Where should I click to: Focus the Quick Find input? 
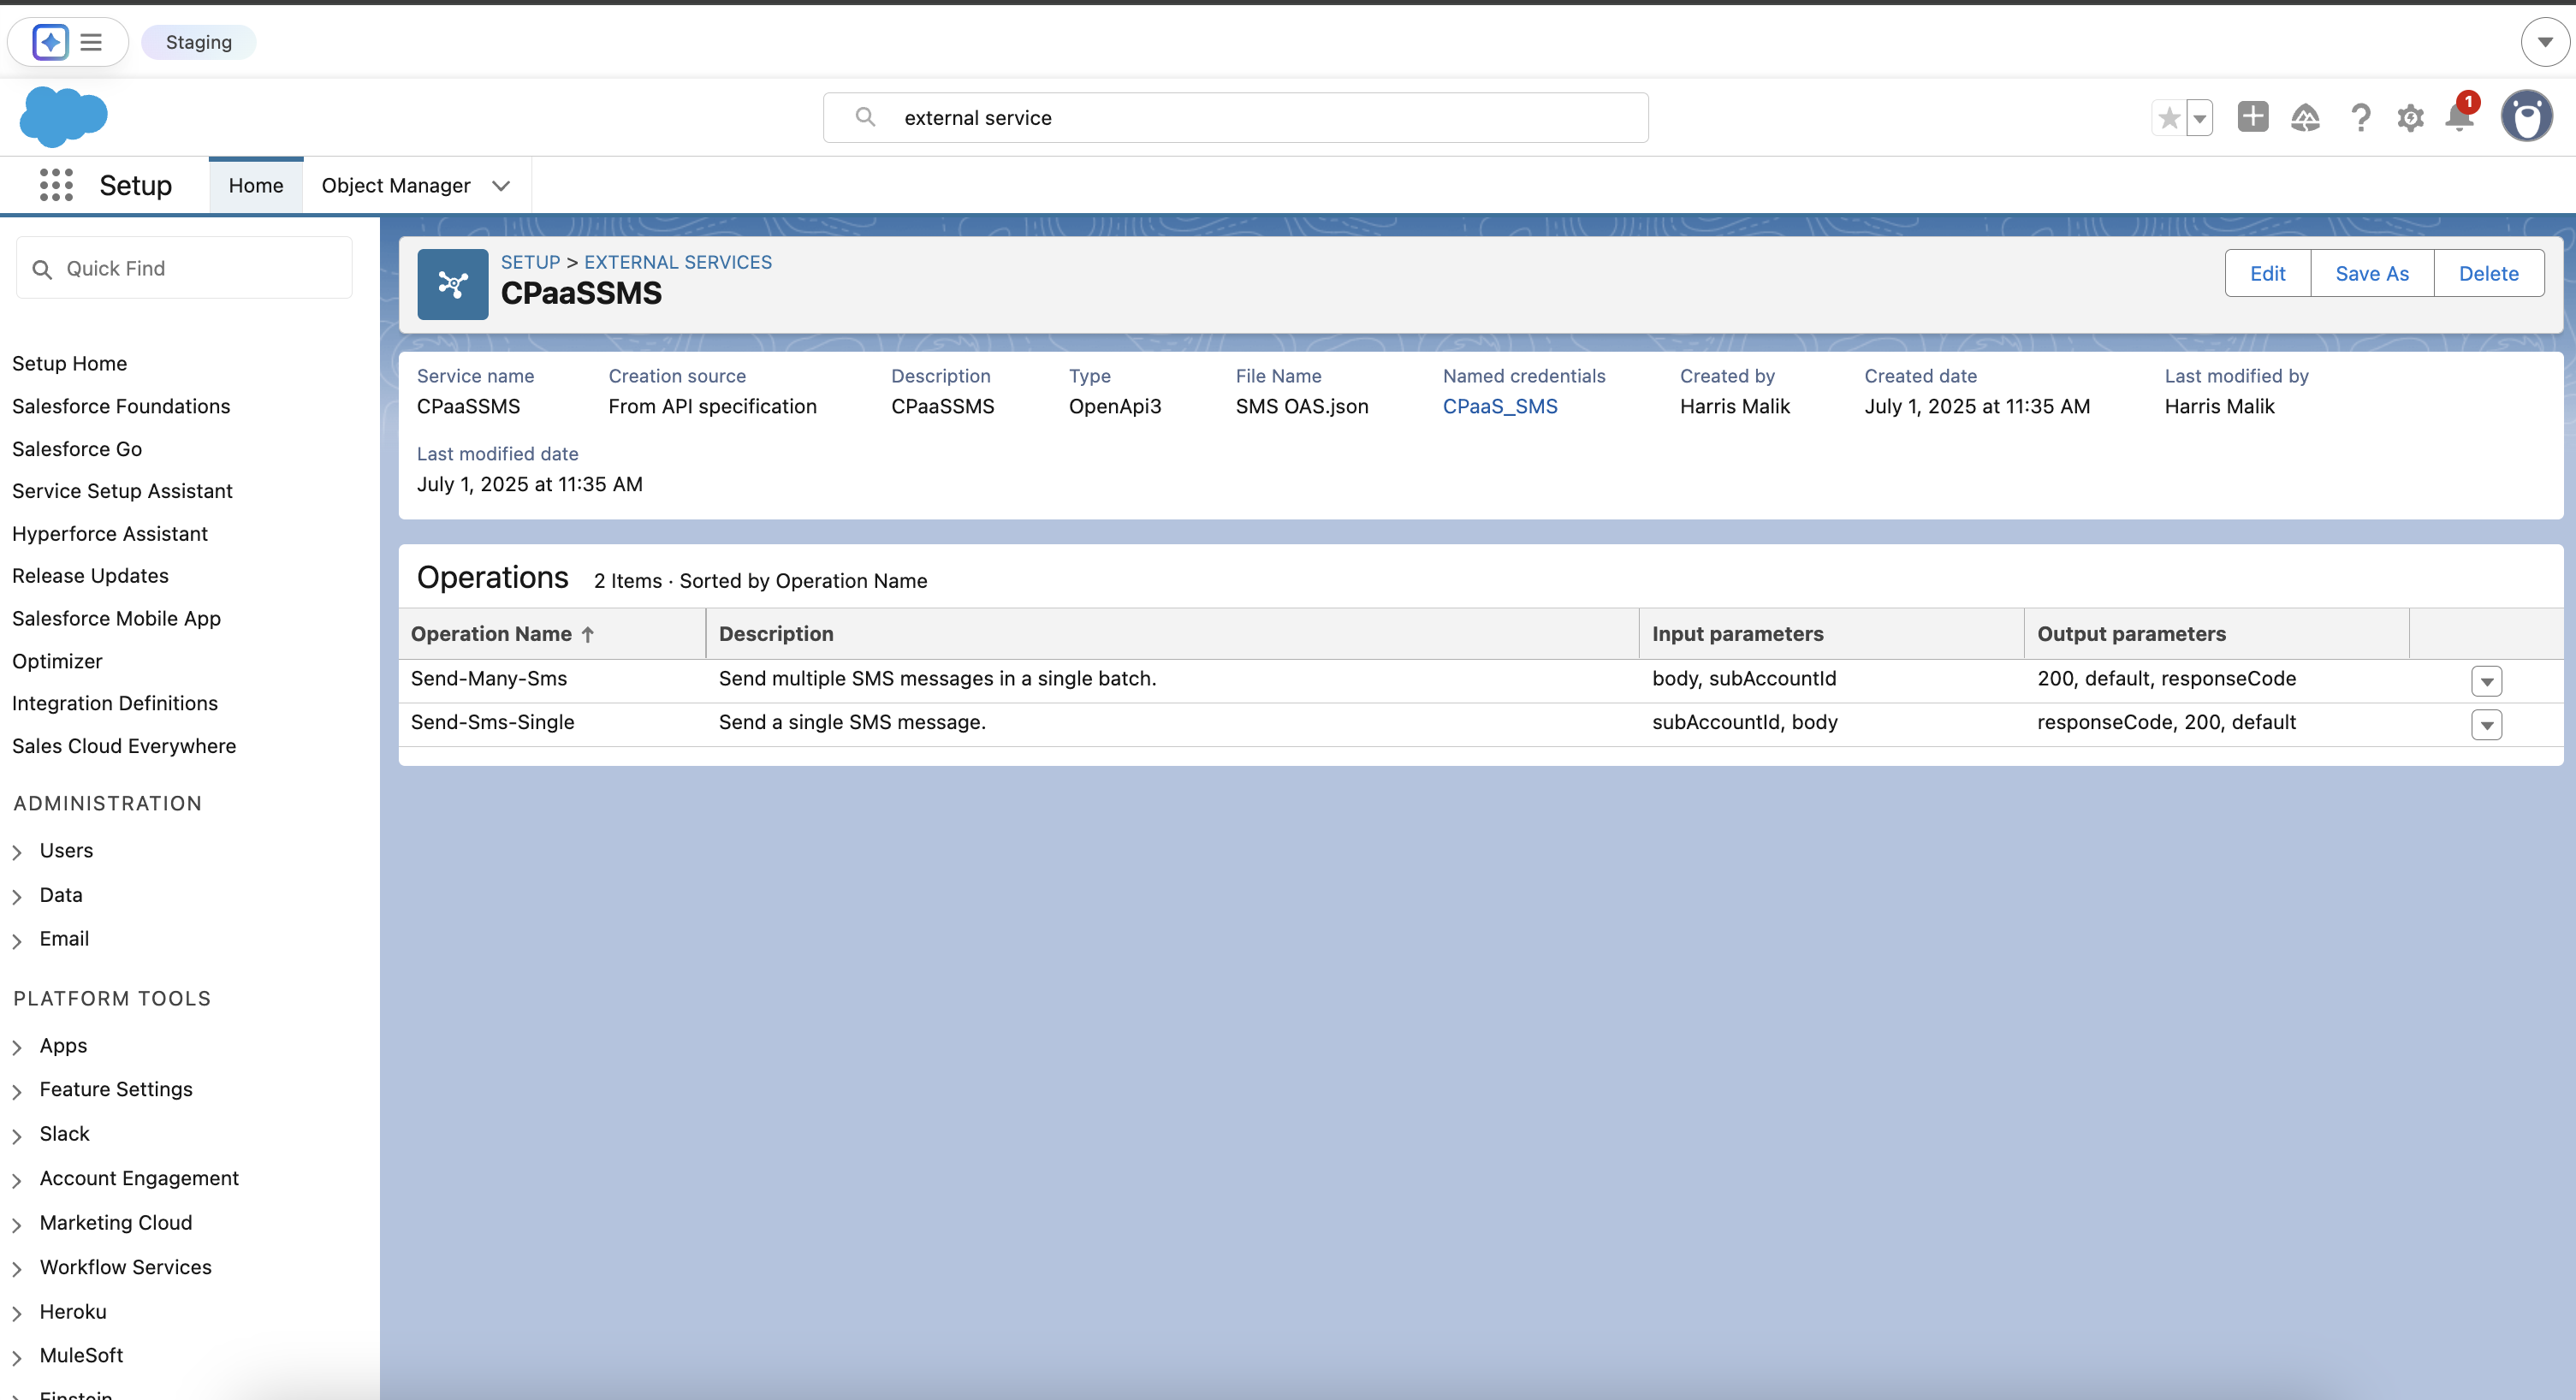pos(184,268)
